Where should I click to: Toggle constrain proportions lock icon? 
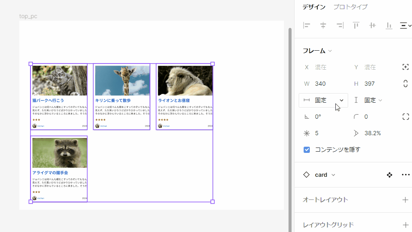(405, 84)
